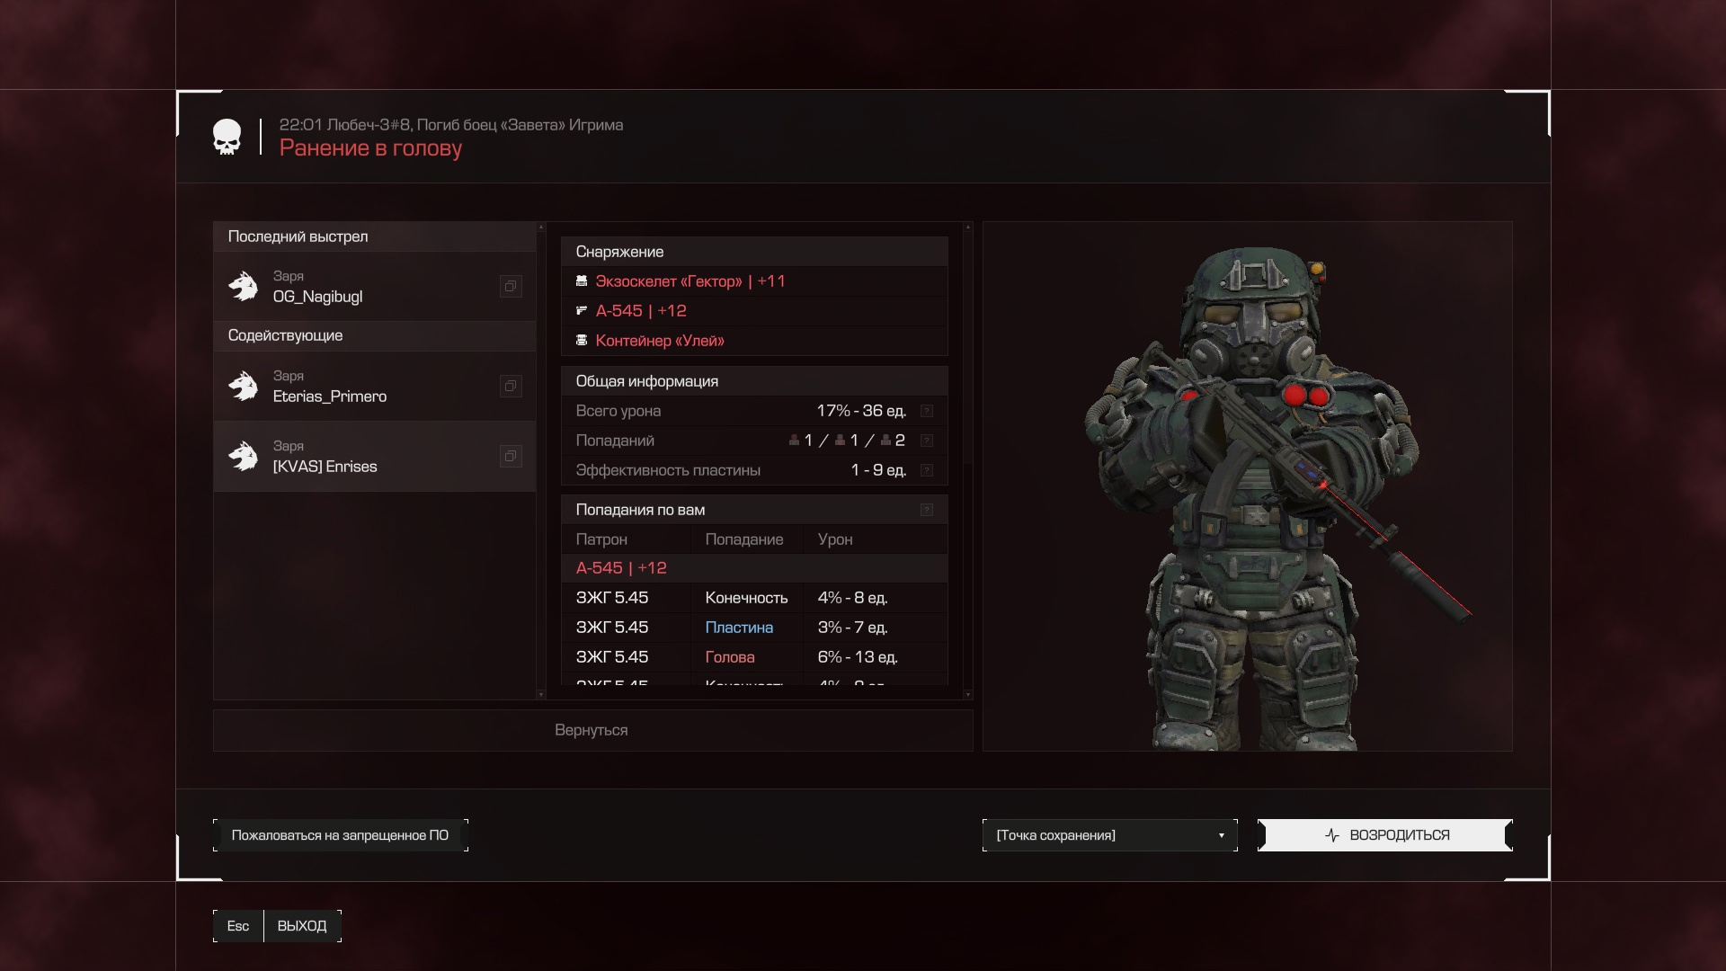The width and height of the screenshot is (1726, 971).
Task: Click the Esc key hint
Action: 238,926
